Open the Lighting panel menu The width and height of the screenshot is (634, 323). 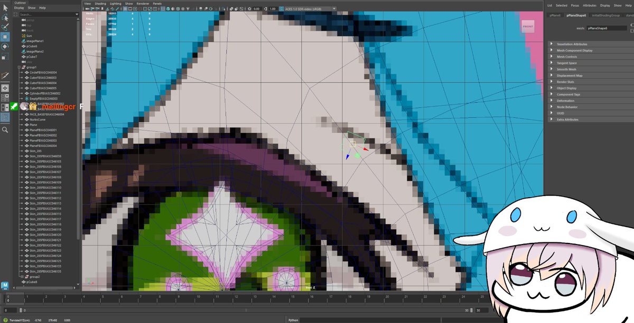[x=116, y=4]
